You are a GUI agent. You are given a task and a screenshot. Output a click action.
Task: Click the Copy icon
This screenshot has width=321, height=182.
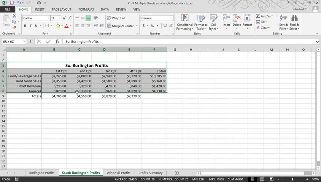coord(14,22)
